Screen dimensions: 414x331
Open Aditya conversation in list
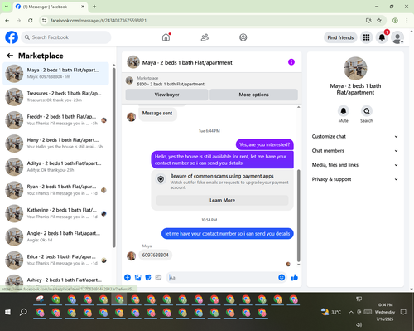click(x=56, y=167)
